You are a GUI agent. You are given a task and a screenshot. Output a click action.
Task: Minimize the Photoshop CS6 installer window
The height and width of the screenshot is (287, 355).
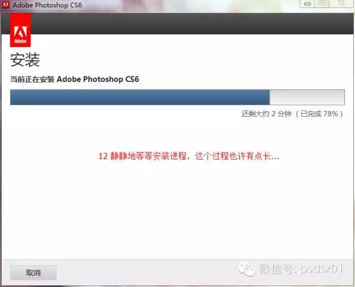pyautogui.click(x=307, y=3)
